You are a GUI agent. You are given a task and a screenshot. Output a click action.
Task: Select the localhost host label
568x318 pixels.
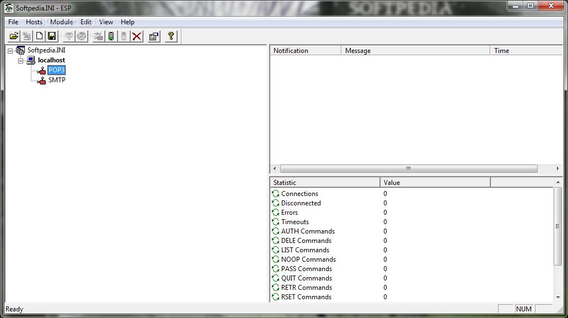click(51, 60)
